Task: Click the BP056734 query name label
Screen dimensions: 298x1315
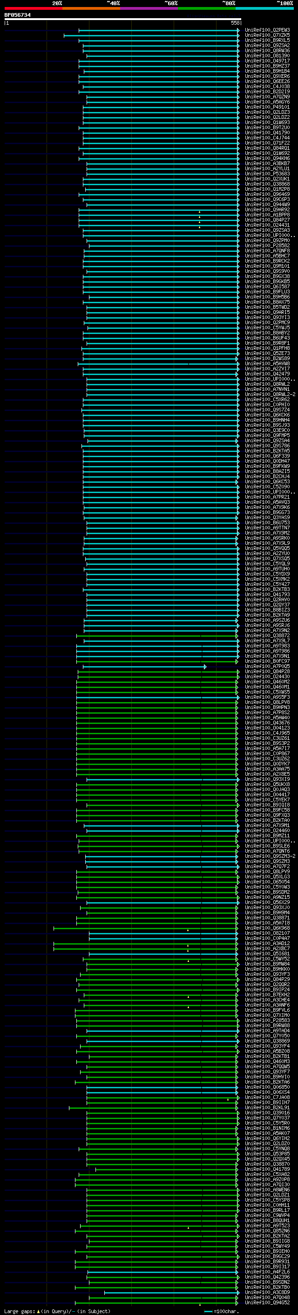Action: coord(17,15)
